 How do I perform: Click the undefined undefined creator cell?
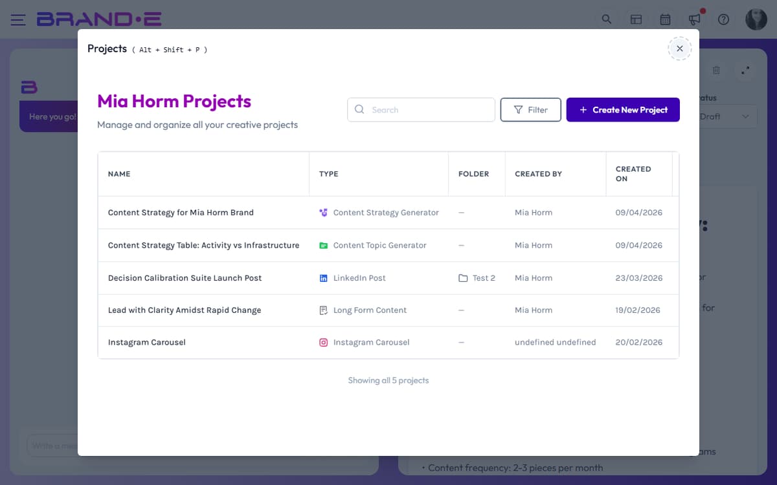point(556,343)
